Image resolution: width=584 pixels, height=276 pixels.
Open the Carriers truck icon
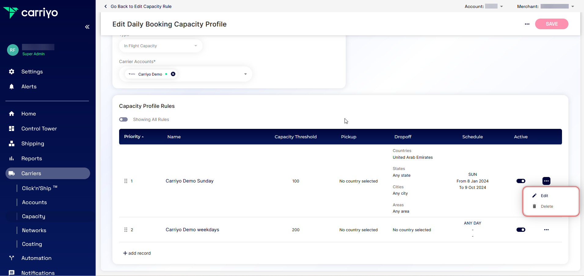[11, 173]
